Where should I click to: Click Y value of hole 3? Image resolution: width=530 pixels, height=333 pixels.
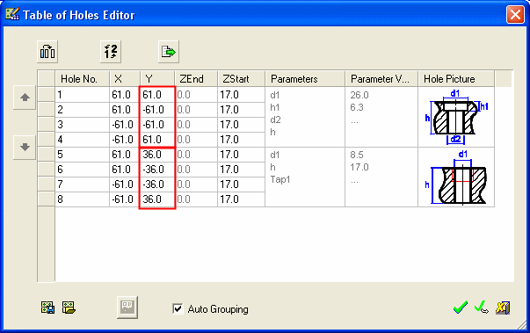point(157,125)
